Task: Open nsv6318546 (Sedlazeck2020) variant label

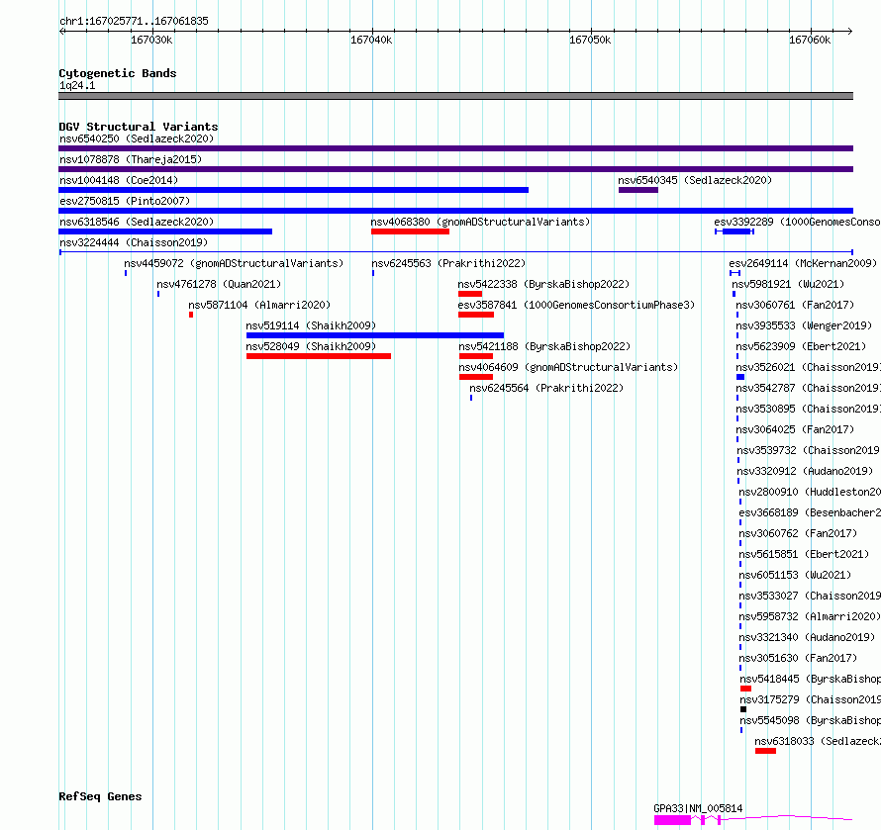Action: [x=137, y=222]
